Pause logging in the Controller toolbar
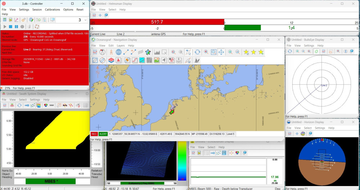Image resolution: width=360 pixels, height=190 pixels. pyautogui.click(x=17, y=27)
